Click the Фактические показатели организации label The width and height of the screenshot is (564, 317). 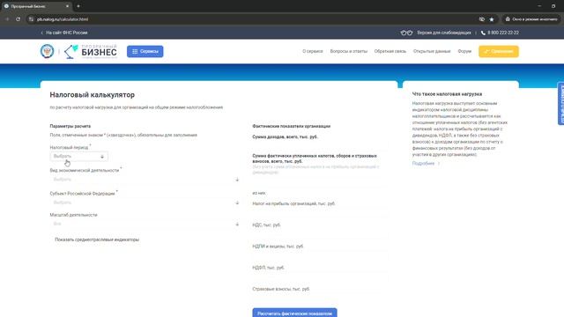(292, 127)
